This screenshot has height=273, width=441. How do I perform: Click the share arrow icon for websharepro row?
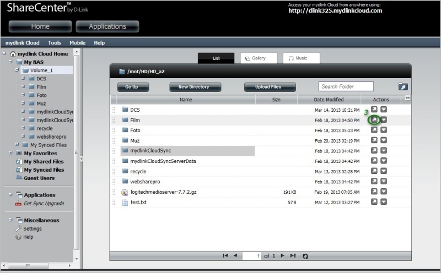pyautogui.click(x=374, y=181)
